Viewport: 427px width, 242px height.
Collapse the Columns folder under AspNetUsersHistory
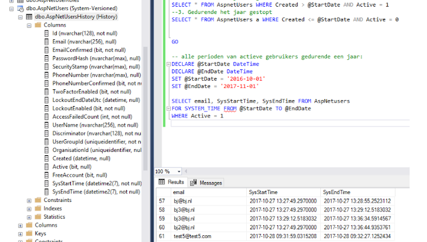click(x=29, y=25)
